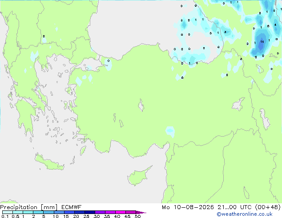Click the 2–5 mm legend swatch
This screenshot has height=218, width=282.
[38, 212]
